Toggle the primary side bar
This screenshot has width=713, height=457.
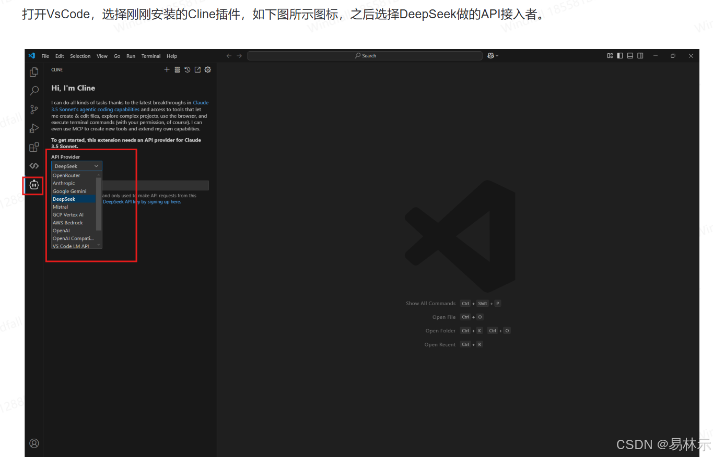[620, 56]
